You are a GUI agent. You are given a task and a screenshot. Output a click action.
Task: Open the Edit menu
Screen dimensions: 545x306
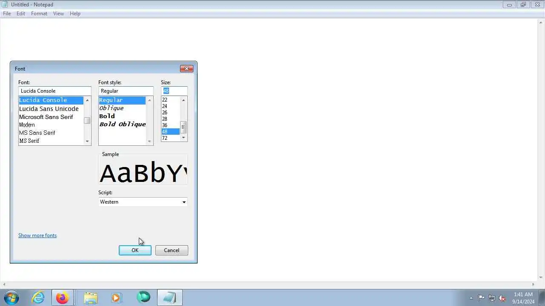[21, 14]
